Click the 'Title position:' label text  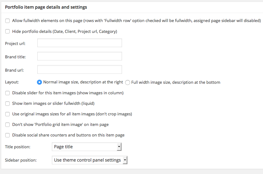(18, 147)
